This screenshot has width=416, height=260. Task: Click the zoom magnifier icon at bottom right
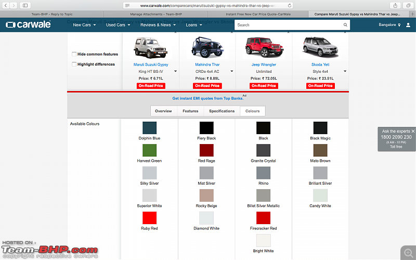(x=408, y=253)
